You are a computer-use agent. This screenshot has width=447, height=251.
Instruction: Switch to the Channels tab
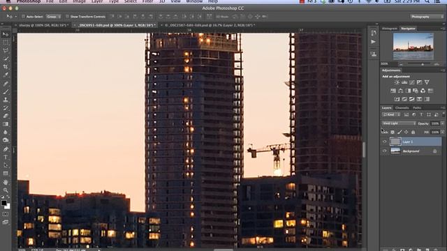(x=402, y=108)
